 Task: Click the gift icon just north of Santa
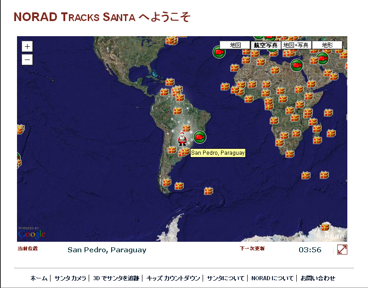click(x=187, y=128)
